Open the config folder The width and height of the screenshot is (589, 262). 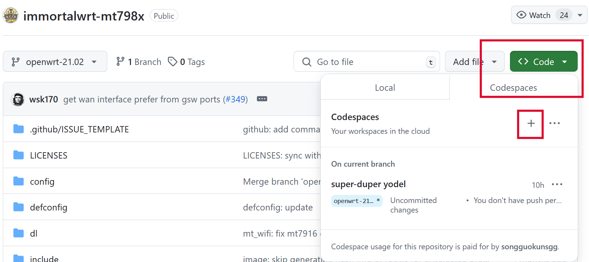click(x=42, y=181)
